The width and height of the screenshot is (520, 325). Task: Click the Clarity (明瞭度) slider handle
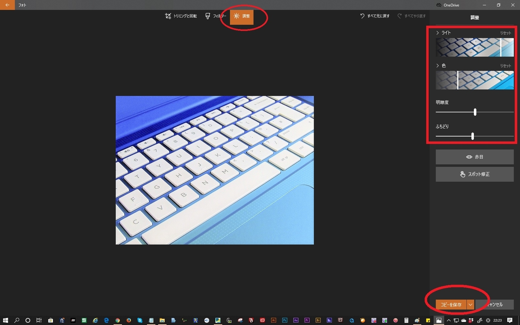pyautogui.click(x=475, y=112)
